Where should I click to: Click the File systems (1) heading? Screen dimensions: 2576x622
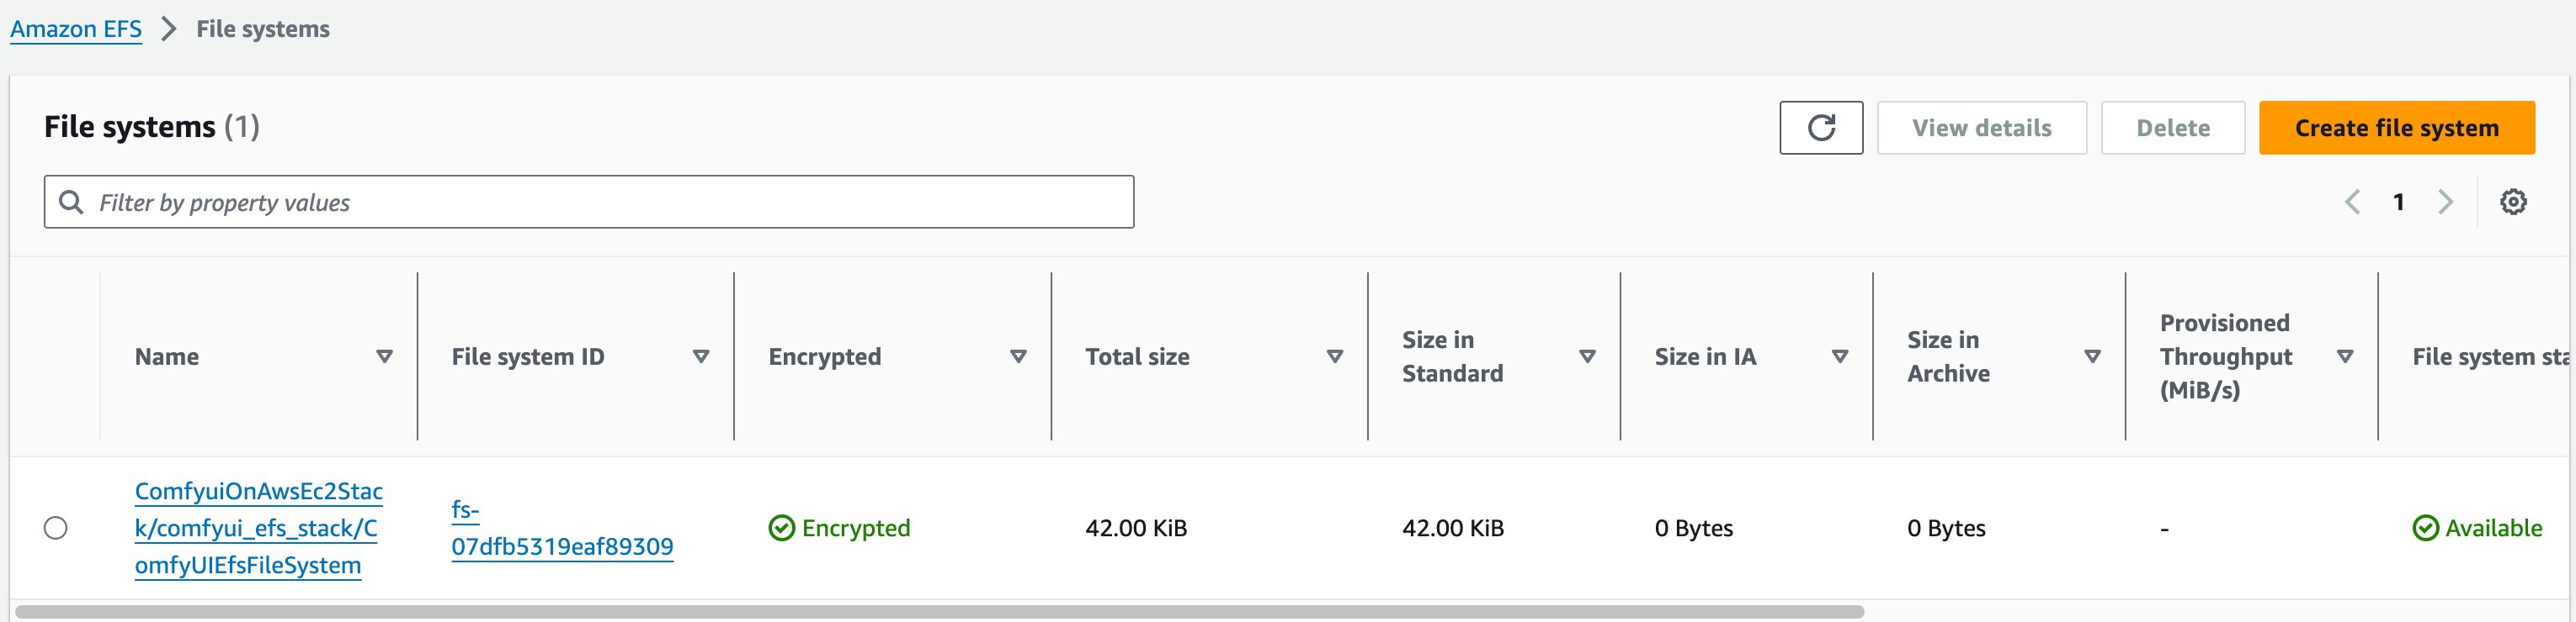(152, 127)
